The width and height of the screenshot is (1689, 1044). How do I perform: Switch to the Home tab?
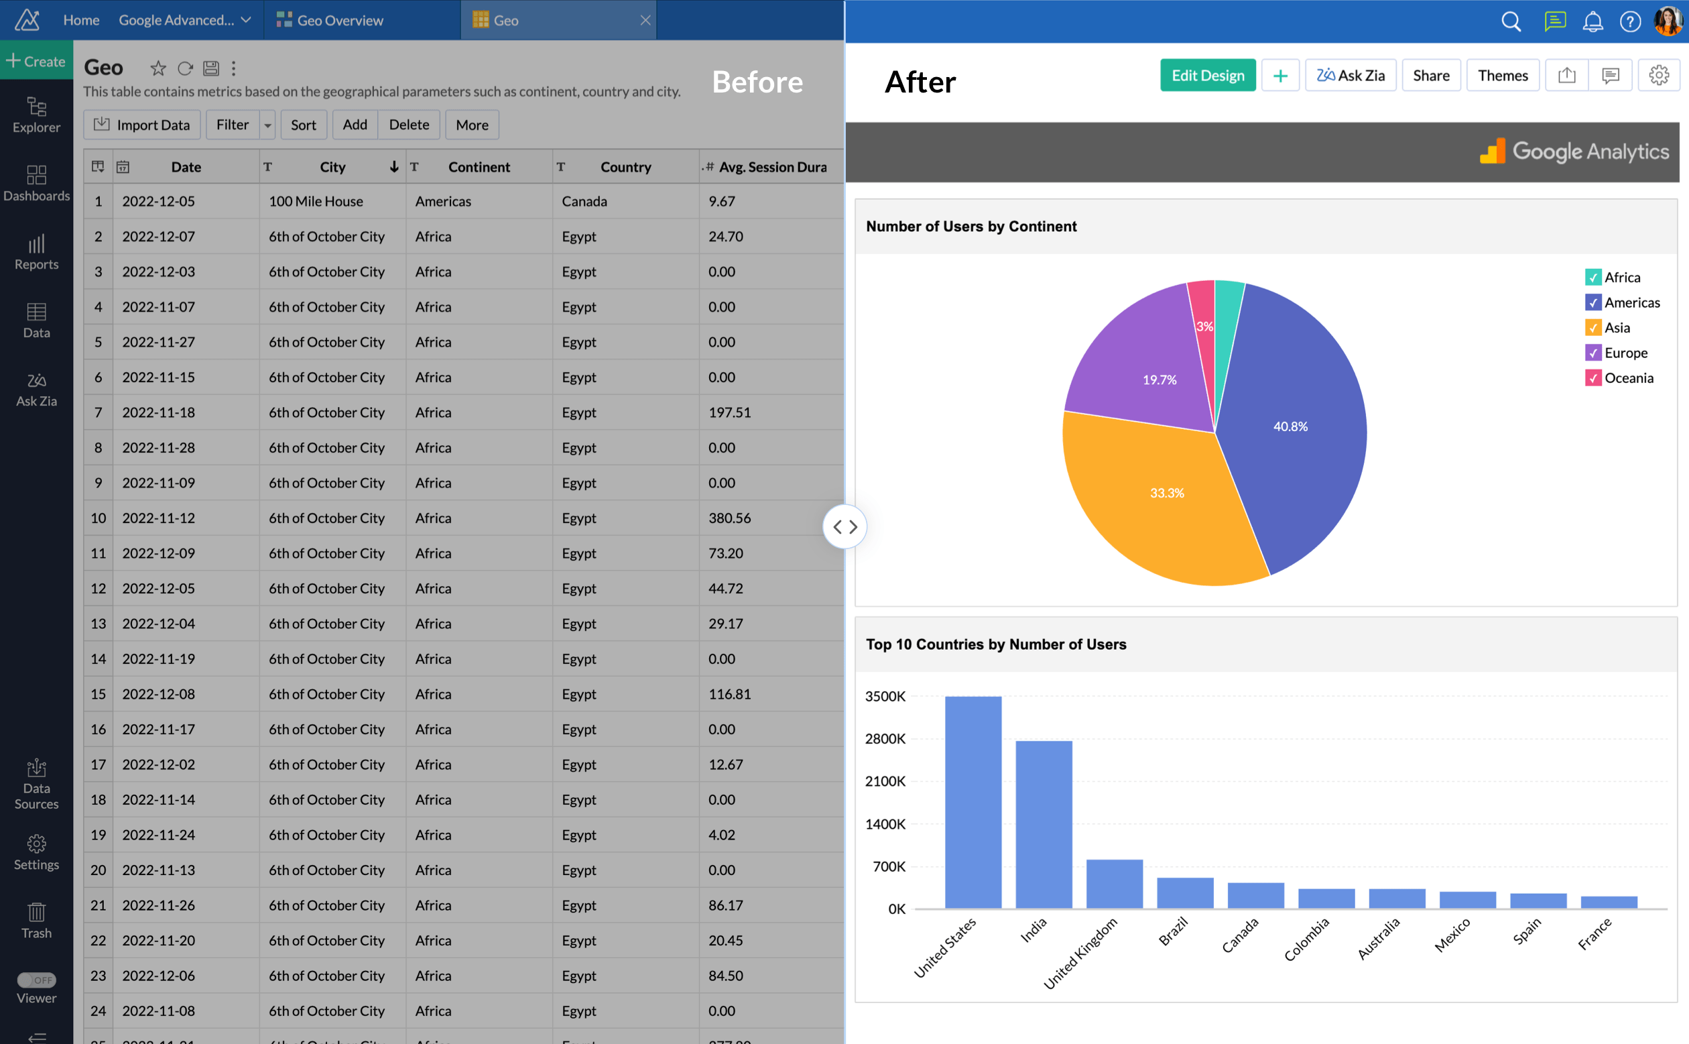(82, 19)
